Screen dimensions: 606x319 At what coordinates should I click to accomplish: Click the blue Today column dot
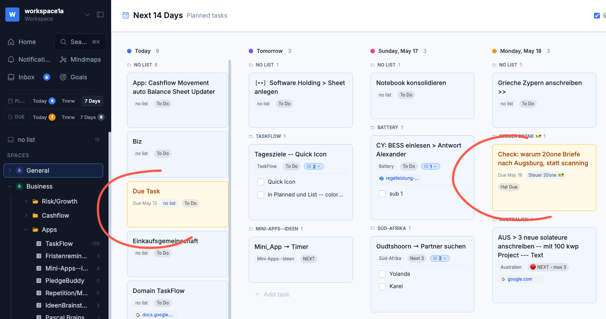click(x=129, y=51)
